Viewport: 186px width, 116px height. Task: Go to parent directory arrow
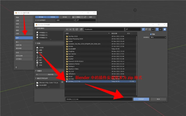coord(73,29)
